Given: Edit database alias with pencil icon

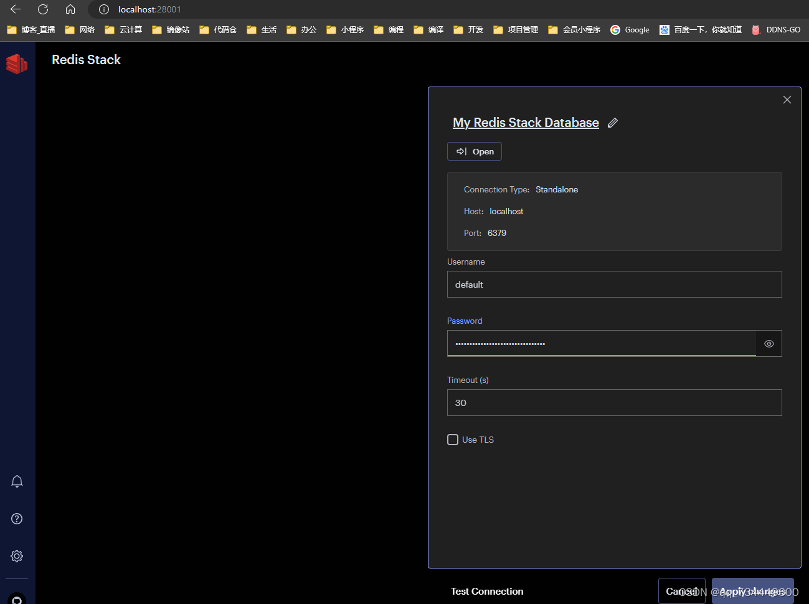Looking at the screenshot, I should pos(613,123).
